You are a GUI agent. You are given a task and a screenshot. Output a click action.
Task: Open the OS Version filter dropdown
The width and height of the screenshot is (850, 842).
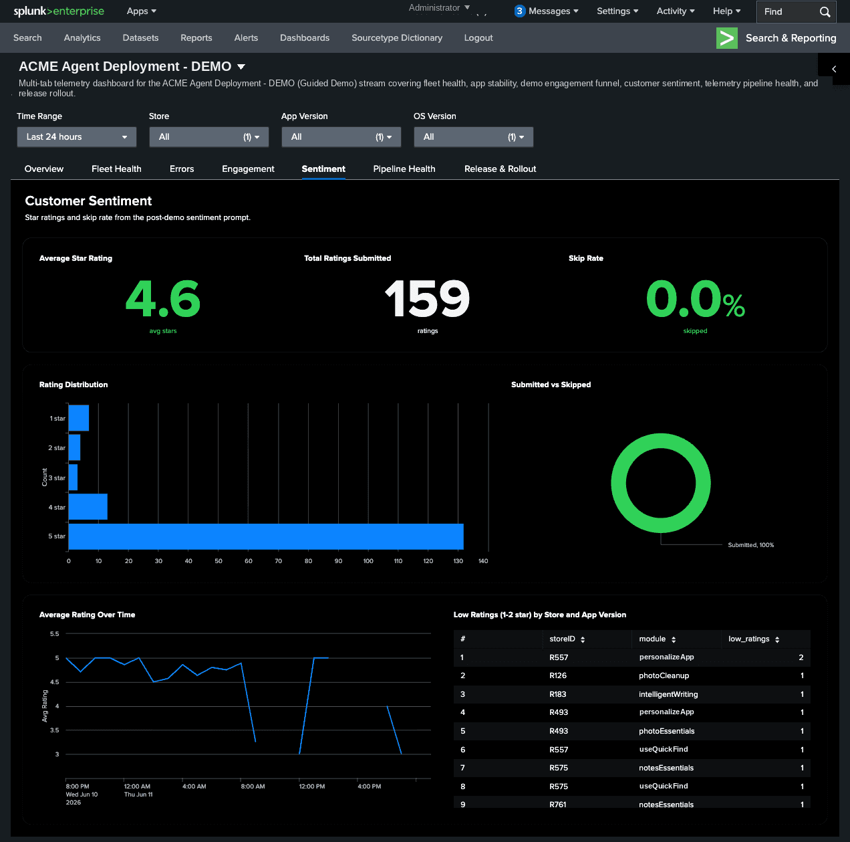474,137
